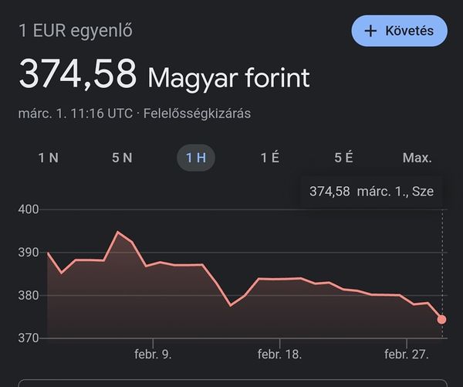Image resolution: width=463 pixels, height=387 pixels.
Task: Click the 374,58 márc. 1. chart tooltip
Action: [x=371, y=192]
